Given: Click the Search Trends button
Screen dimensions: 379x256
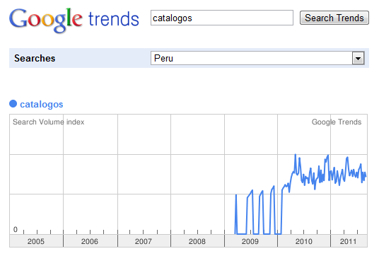Looking at the screenshot, I should pos(334,18).
